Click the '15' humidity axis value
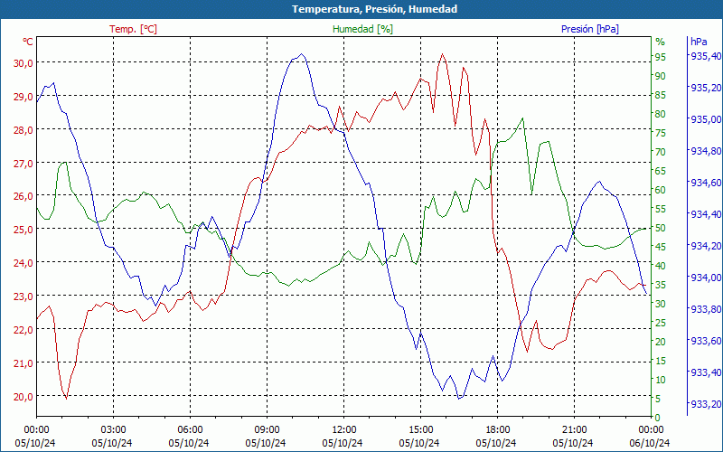The image size is (723, 452). 661,361
